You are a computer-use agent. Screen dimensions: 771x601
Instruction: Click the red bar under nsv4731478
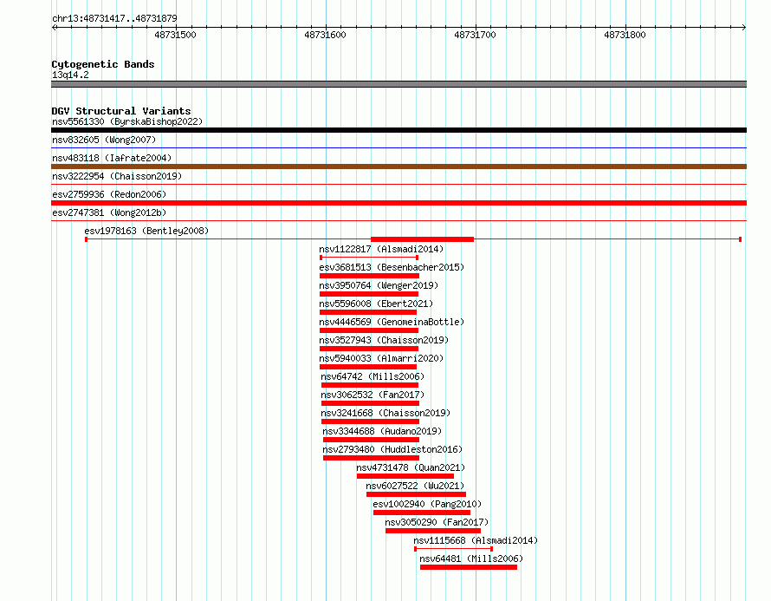tap(405, 476)
